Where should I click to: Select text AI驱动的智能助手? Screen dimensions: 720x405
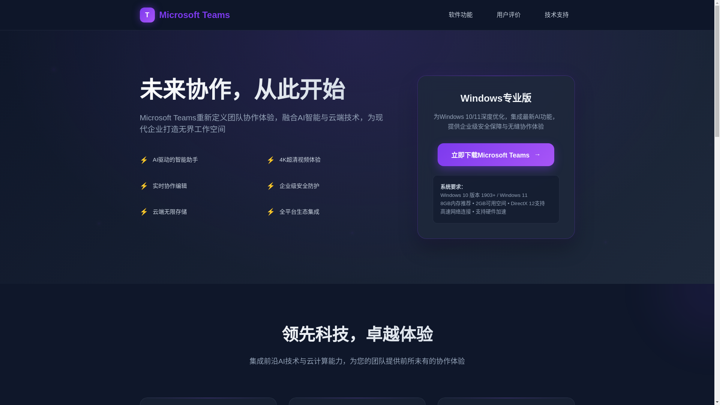[x=175, y=160]
